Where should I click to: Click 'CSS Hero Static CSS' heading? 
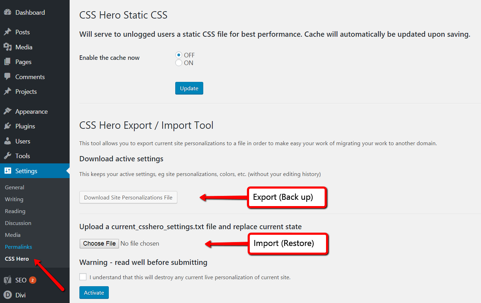tap(123, 15)
